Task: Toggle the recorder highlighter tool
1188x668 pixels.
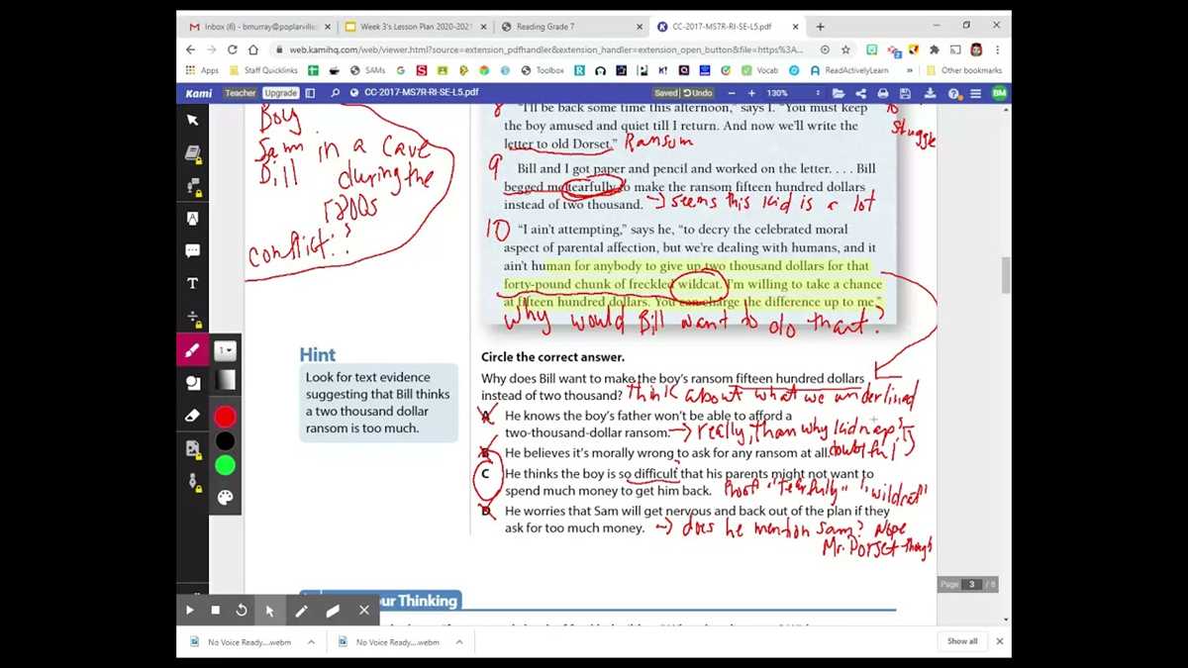Action: [333, 611]
